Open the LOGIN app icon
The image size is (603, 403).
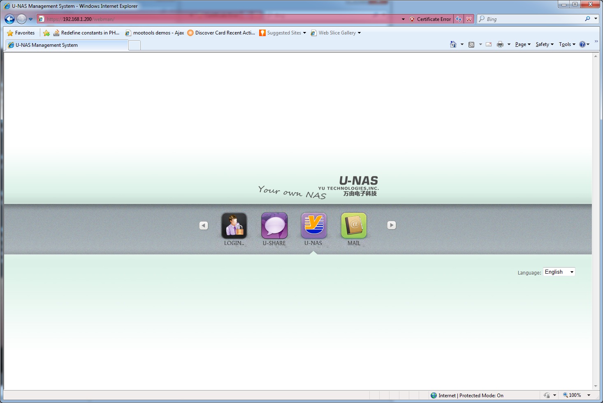coord(234,225)
